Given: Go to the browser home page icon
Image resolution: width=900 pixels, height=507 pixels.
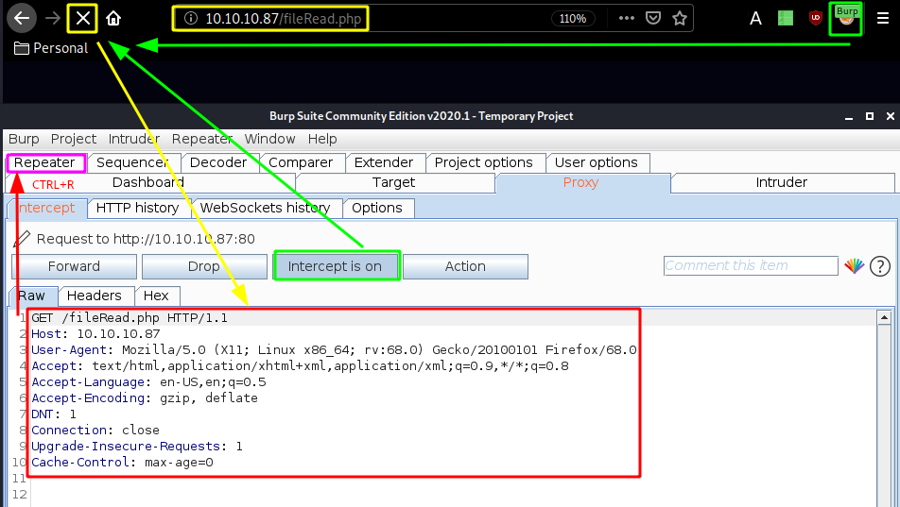Looking at the screenshot, I should (113, 18).
